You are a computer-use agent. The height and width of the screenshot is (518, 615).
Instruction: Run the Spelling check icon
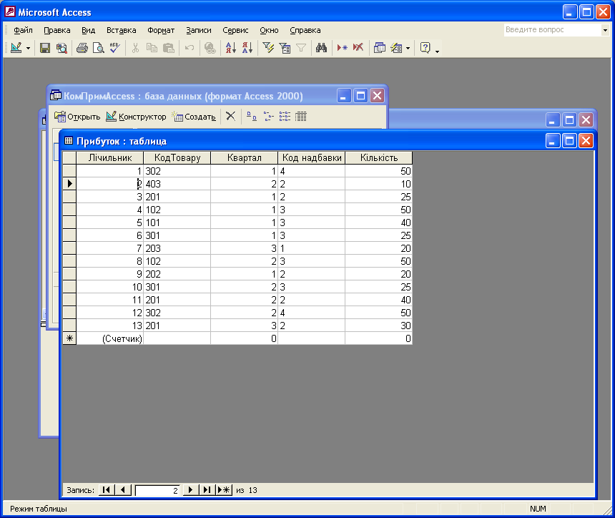115,48
